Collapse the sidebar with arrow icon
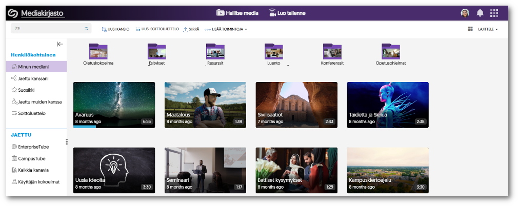This screenshot has height=206, width=518. [x=60, y=44]
